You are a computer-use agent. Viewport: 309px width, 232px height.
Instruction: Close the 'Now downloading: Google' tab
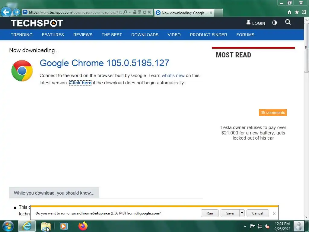click(x=211, y=13)
